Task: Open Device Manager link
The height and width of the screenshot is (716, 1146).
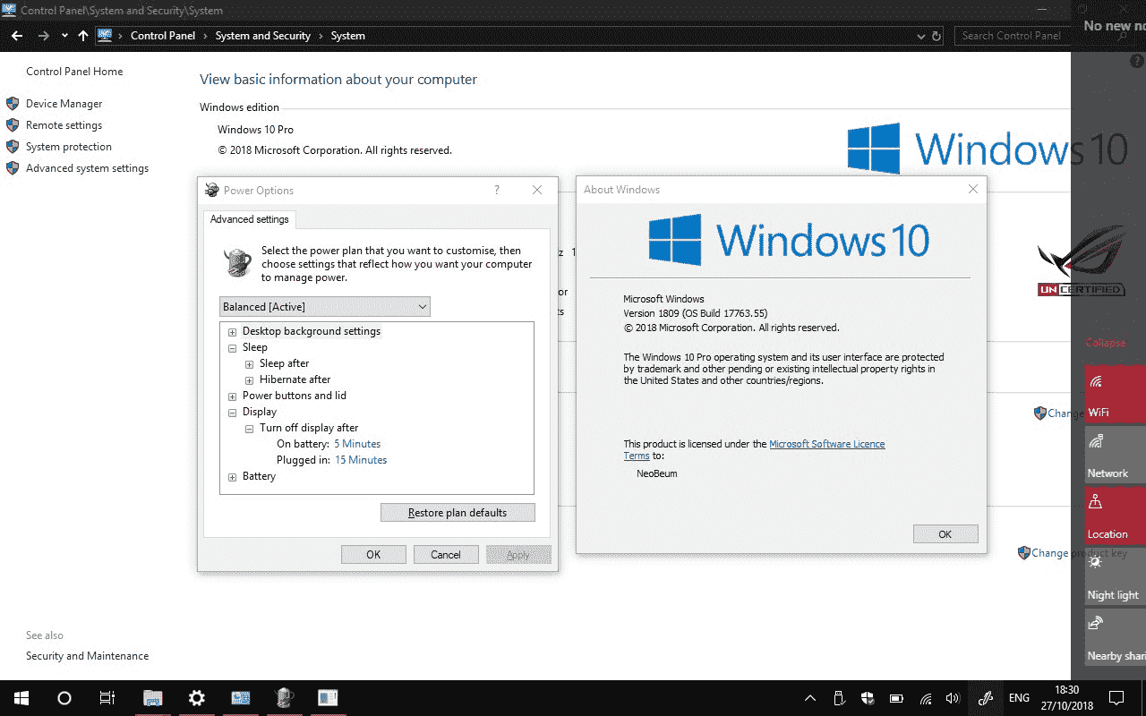Action: point(64,104)
